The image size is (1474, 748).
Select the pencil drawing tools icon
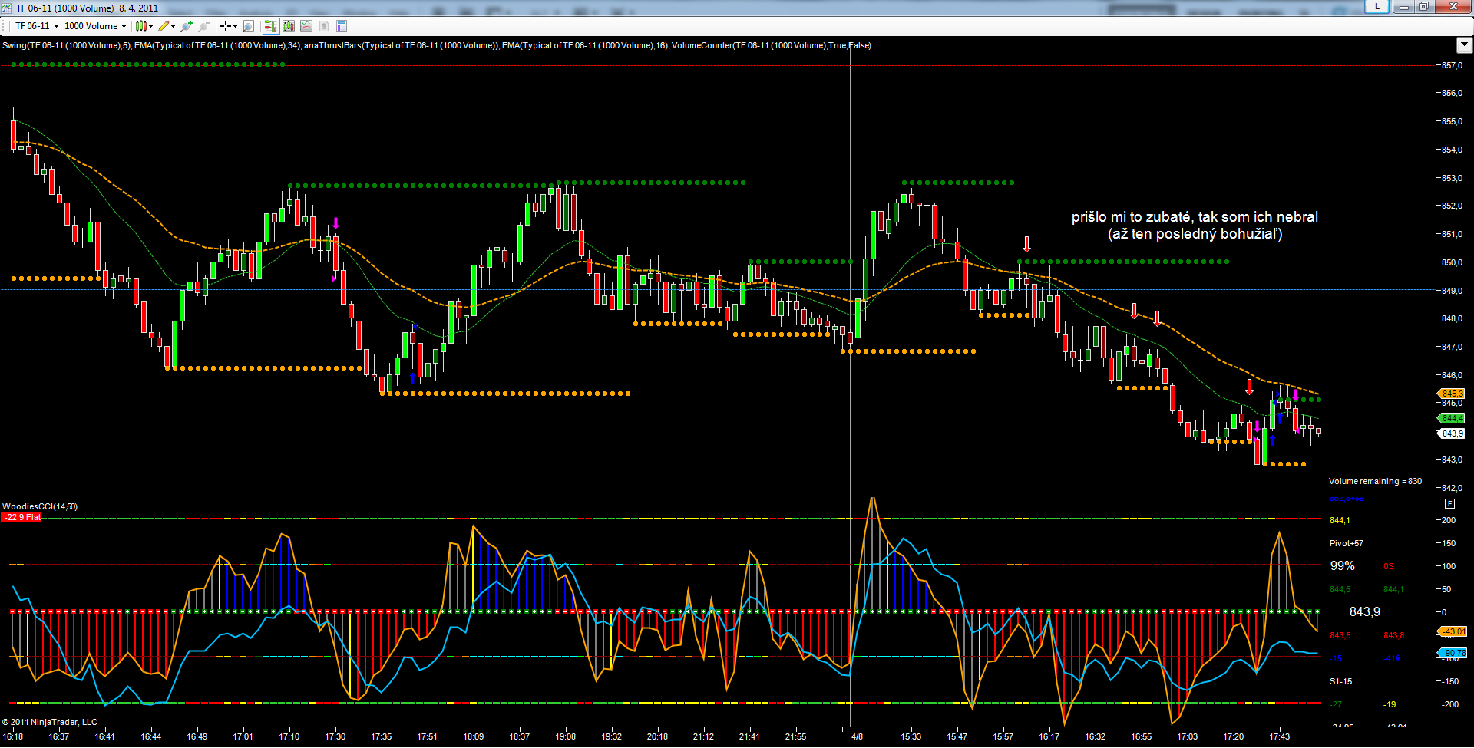click(x=166, y=26)
